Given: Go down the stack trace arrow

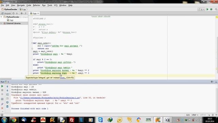Looking at the screenshot, I should [7, 90].
